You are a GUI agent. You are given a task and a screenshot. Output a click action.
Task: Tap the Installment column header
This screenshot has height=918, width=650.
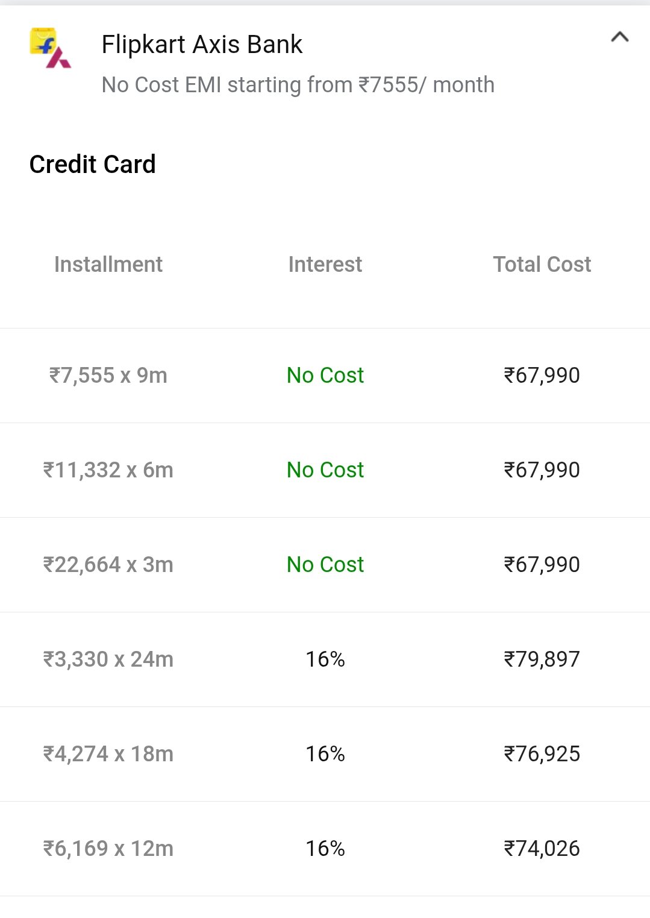point(108,264)
